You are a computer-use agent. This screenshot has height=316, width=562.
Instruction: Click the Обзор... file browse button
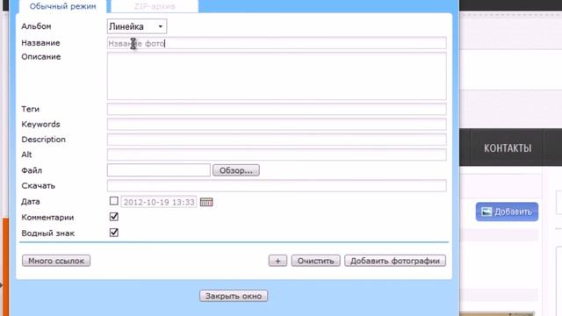click(x=236, y=170)
